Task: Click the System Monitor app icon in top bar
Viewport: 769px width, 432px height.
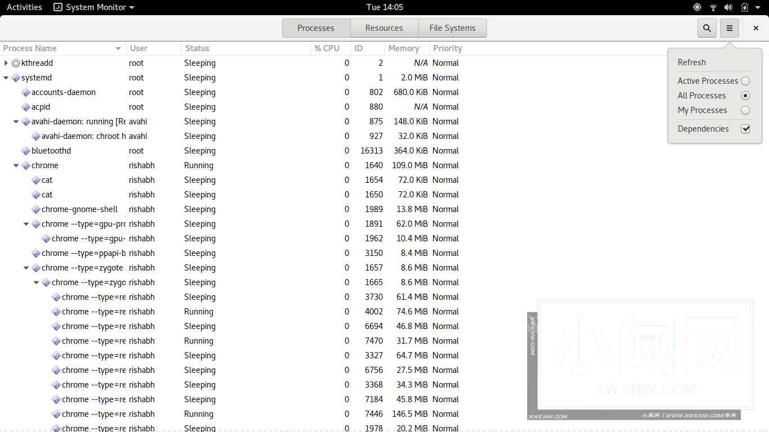Action: [58, 7]
